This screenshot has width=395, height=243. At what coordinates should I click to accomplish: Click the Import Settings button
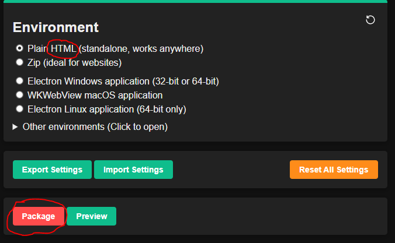[x=133, y=170]
